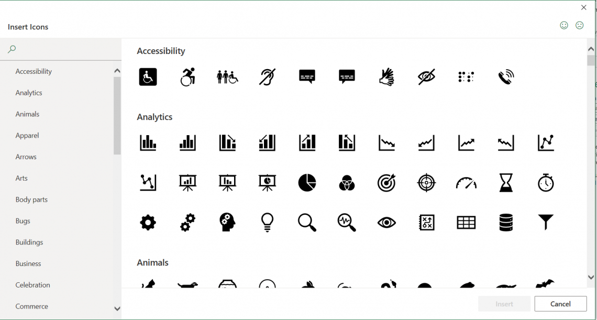The height and width of the screenshot is (320, 597).
Task: Select the lightbulb icon
Action: click(x=267, y=223)
